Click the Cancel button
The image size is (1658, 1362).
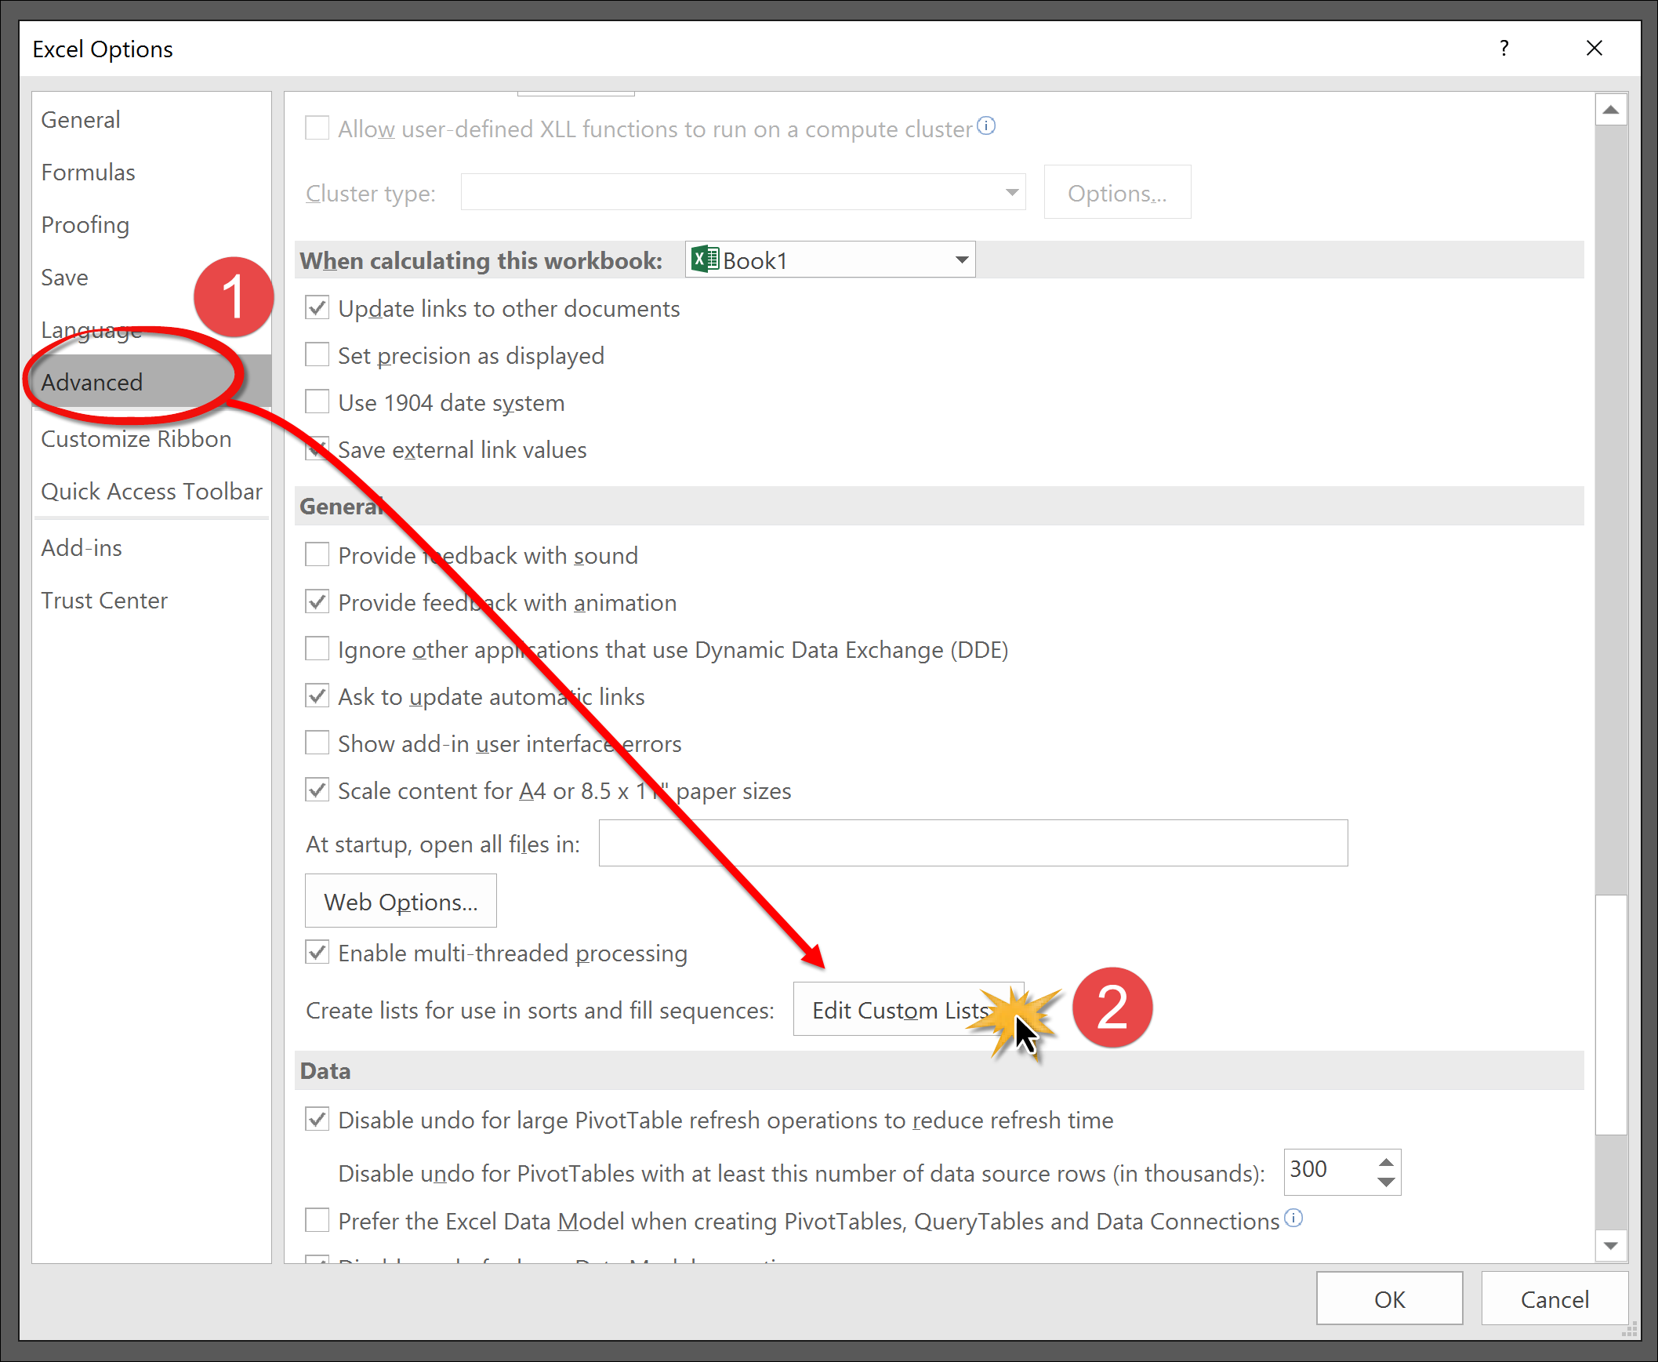pos(1555,1299)
